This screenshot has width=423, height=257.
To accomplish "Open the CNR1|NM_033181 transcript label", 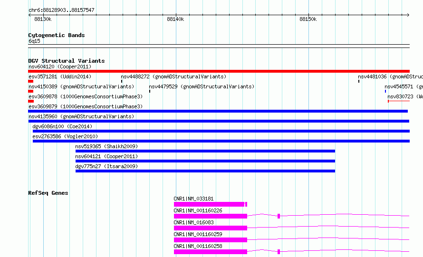I will tap(193, 199).
